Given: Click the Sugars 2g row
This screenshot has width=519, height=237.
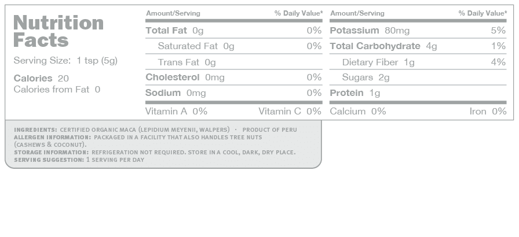Looking at the screenshot, I should tap(418, 77).
